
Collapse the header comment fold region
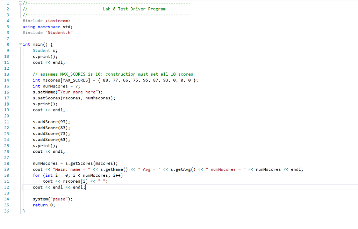(21, 3)
